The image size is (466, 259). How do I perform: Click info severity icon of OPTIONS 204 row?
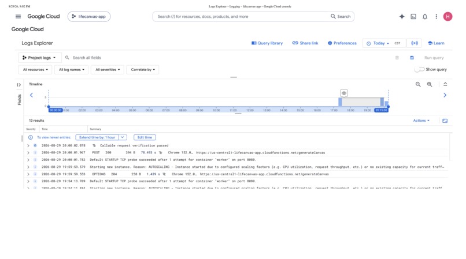point(35,174)
